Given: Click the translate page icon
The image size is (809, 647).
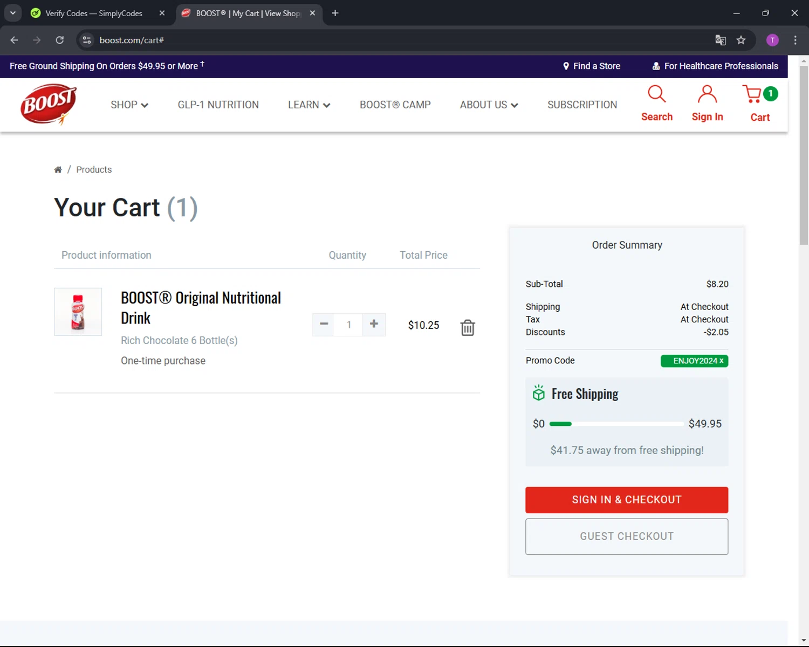Looking at the screenshot, I should point(721,40).
